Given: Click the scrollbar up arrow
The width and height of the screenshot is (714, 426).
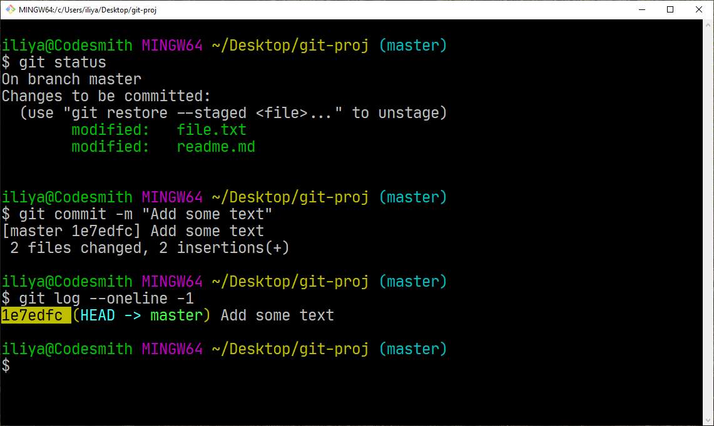Looking at the screenshot, I should pos(708,25).
